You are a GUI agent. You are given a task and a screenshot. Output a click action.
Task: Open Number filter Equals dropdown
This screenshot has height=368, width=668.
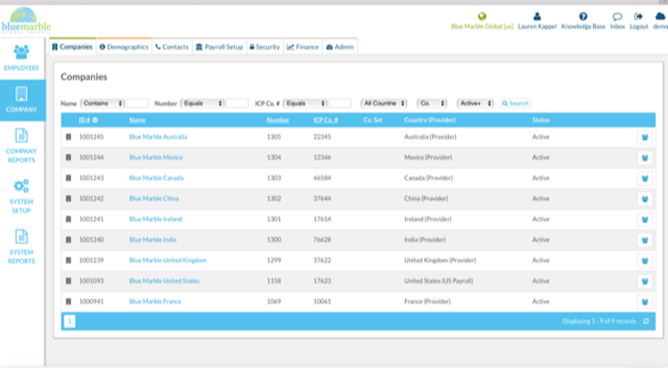click(203, 103)
